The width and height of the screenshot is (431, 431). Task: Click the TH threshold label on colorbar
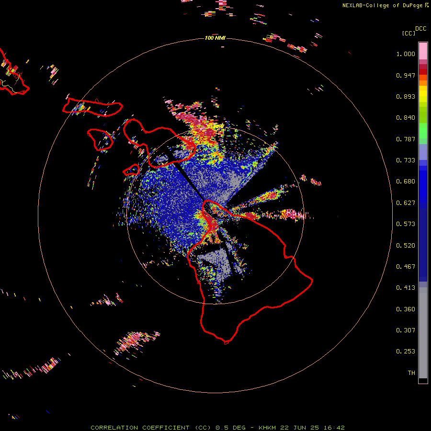click(x=411, y=373)
